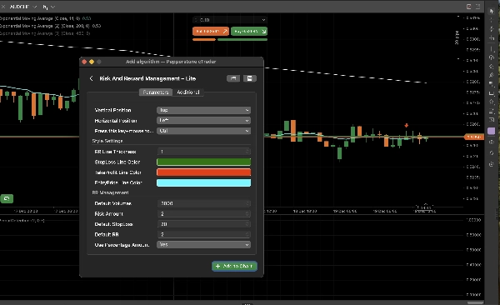Screen dimensions: 500x305
Task: Open the Horizontal Position dropdown
Action: pos(203,121)
